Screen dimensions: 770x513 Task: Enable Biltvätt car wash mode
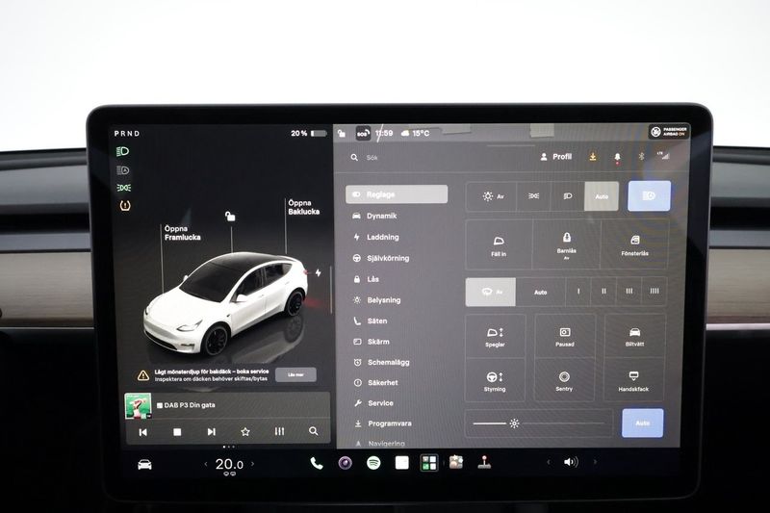click(x=634, y=336)
